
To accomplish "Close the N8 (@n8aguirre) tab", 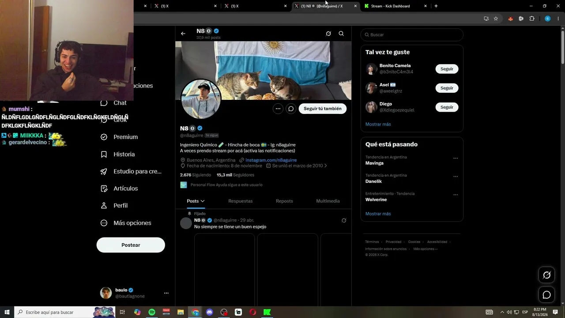I will 356,6.
